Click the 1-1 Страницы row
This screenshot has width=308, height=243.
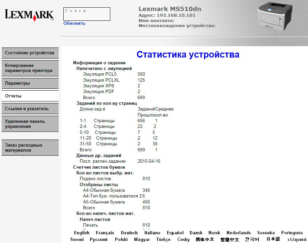click(x=118, y=120)
